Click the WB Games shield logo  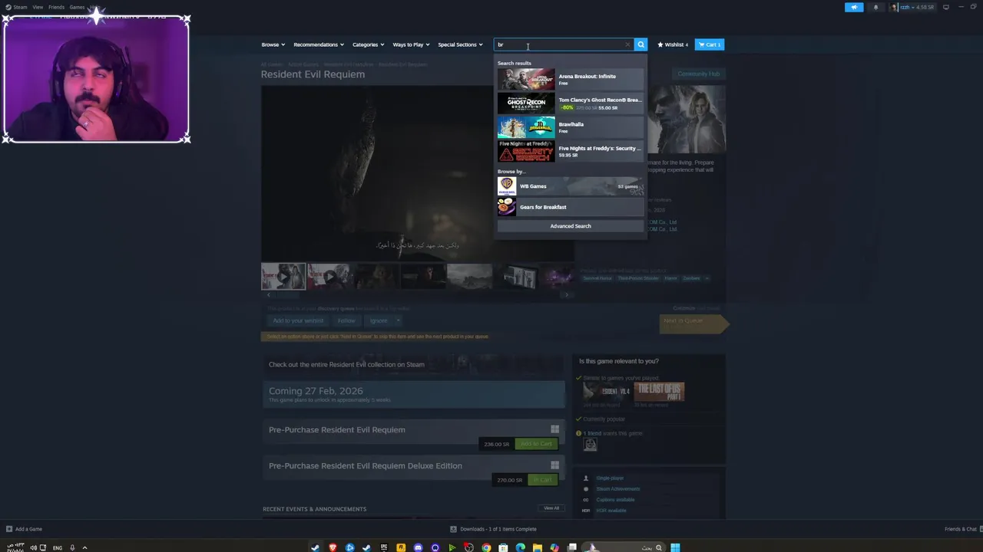pyautogui.click(x=506, y=186)
